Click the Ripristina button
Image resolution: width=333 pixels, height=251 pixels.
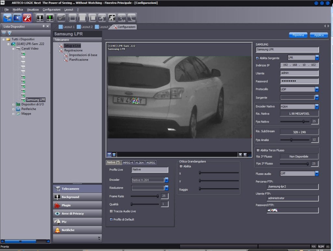[x=298, y=35]
